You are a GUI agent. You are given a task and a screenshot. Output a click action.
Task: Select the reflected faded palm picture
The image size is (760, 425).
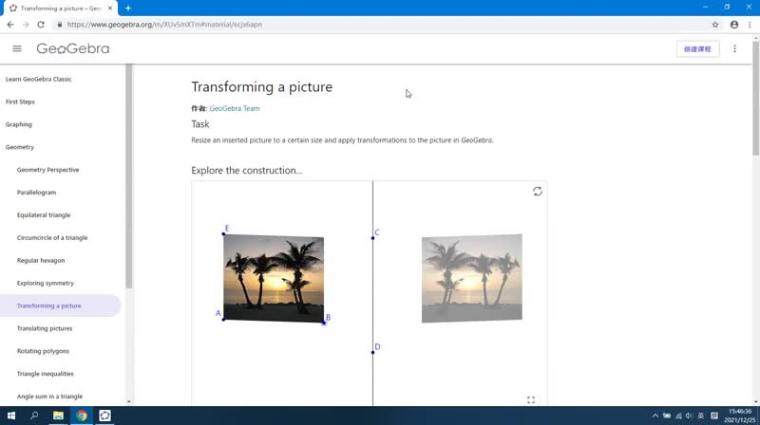471,278
